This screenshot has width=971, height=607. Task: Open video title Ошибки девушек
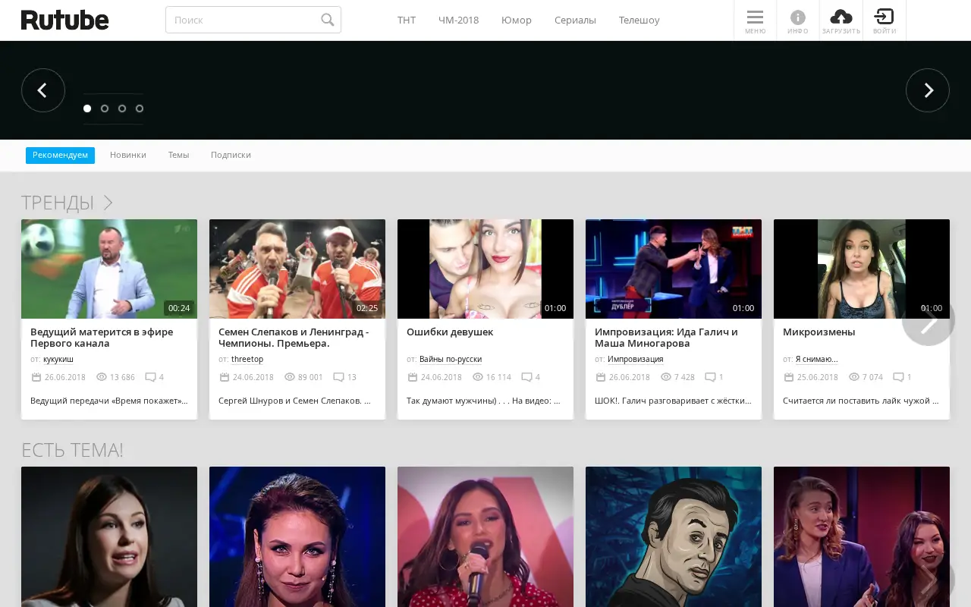point(450,332)
